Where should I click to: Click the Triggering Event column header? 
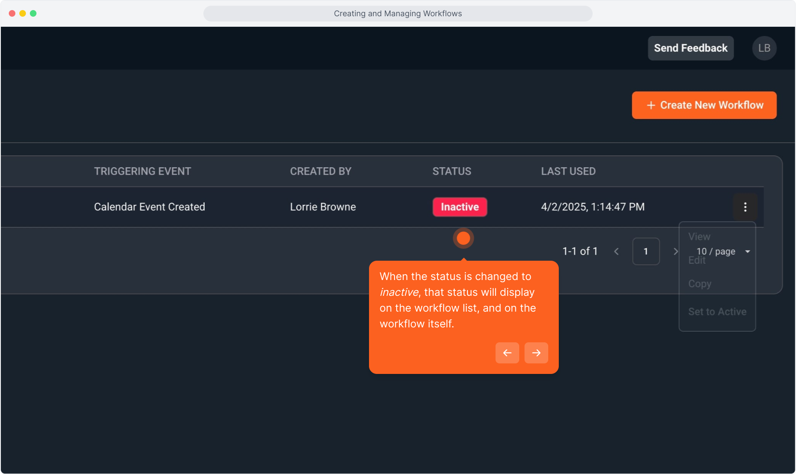pyautogui.click(x=142, y=171)
